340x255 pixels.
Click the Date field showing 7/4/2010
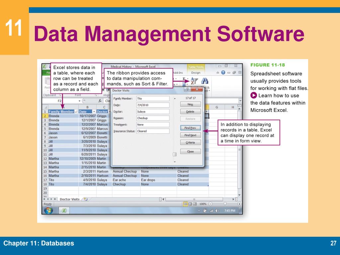(x=153, y=105)
